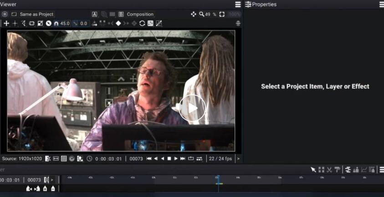Select the pan arrows tool in viewer header

(x=194, y=14)
